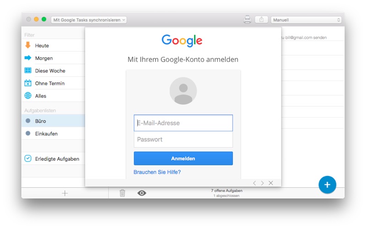Focus the E-Mail-Adresse field
Image resolution: width=366 pixels, height=229 pixels.
(183, 123)
